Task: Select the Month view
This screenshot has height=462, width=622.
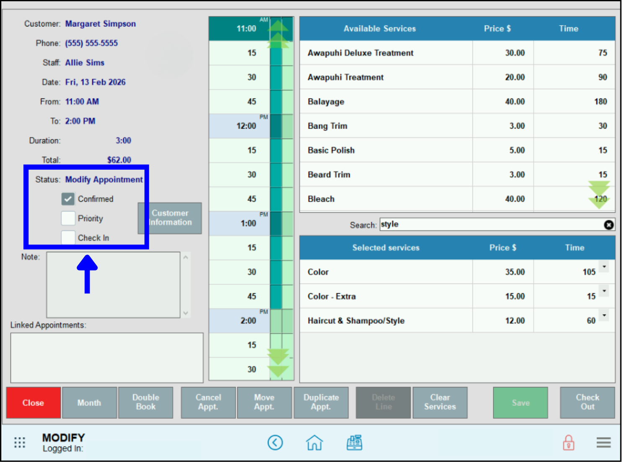Action: coord(89,403)
